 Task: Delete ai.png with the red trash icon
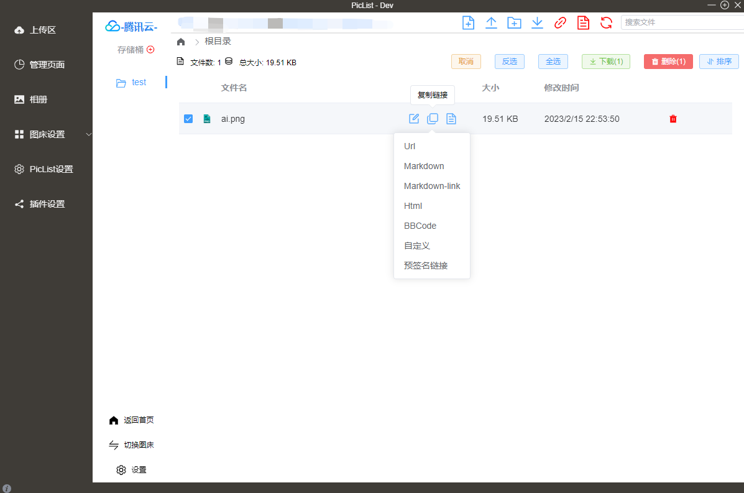[x=673, y=119]
